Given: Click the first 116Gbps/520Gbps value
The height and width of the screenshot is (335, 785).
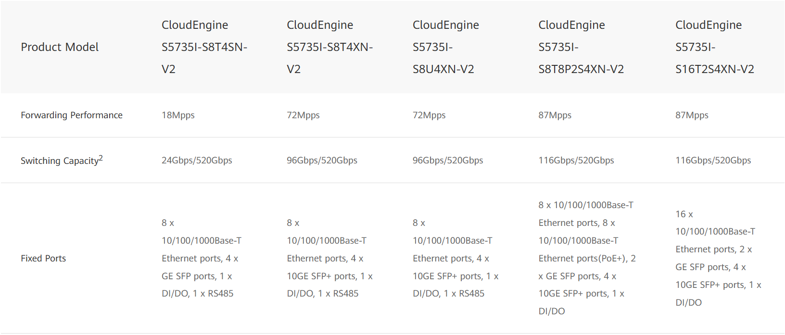Looking at the screenshot, I should [x=576, y=161].
